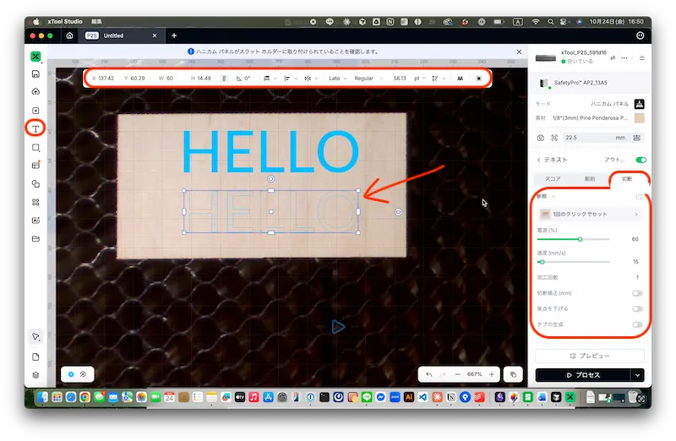The width and height of the screenshot is (676, 441).
Task: Open the folder icon in sidebar
Action: click(x=35, y=239)
